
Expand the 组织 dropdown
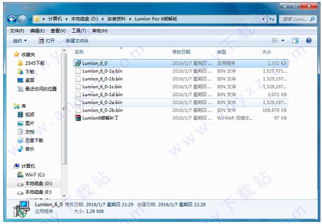[x=20, y=41]
